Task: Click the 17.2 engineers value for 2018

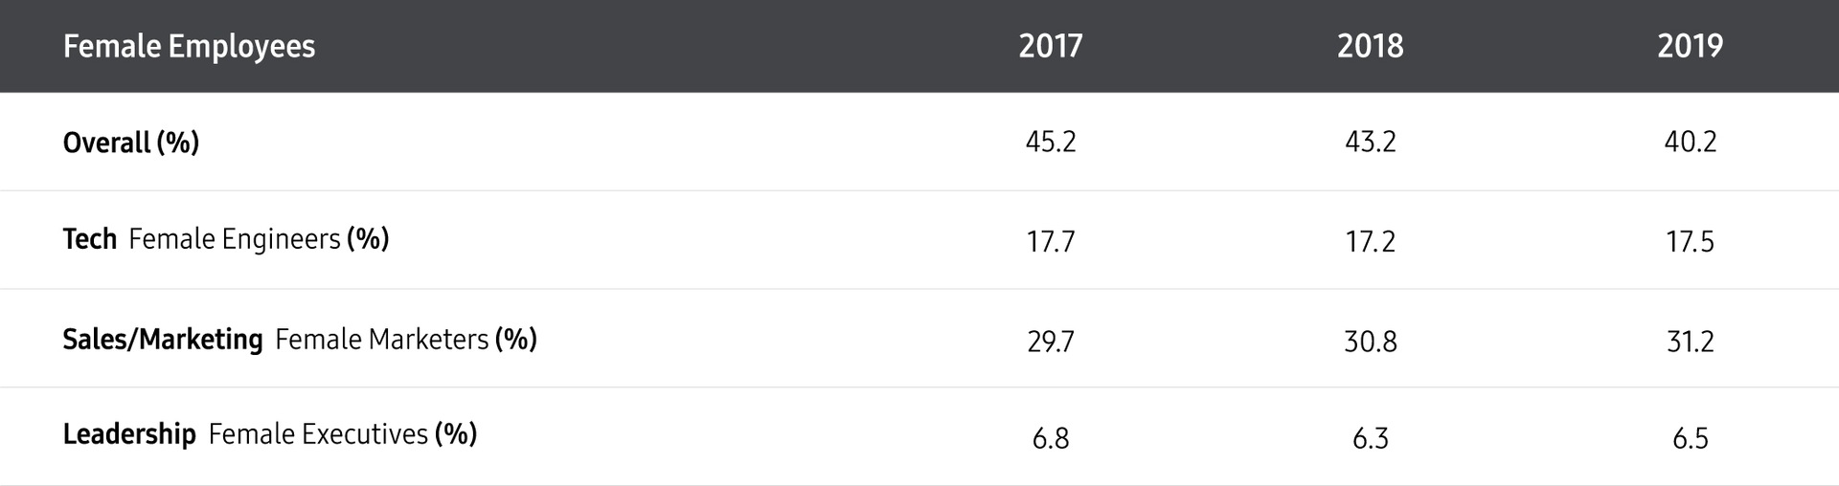Action: pyautogui.click(x=1371, y=241)
